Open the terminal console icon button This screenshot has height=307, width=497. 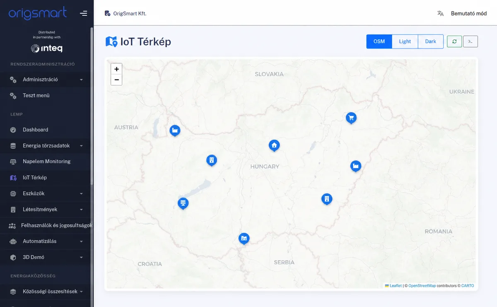[x=470, y=41]
